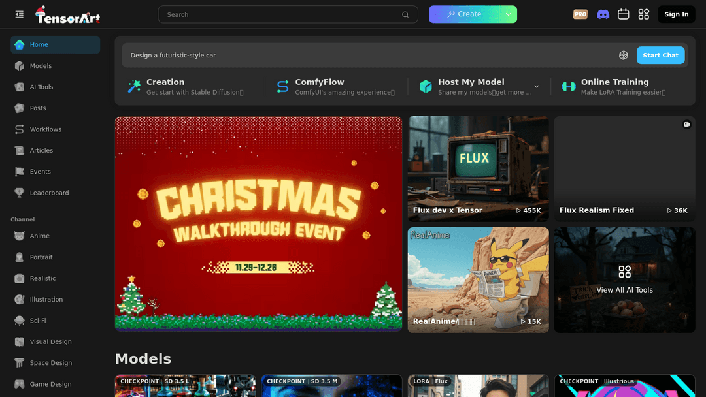Open the ComfyFlow shortcut link

336,87
